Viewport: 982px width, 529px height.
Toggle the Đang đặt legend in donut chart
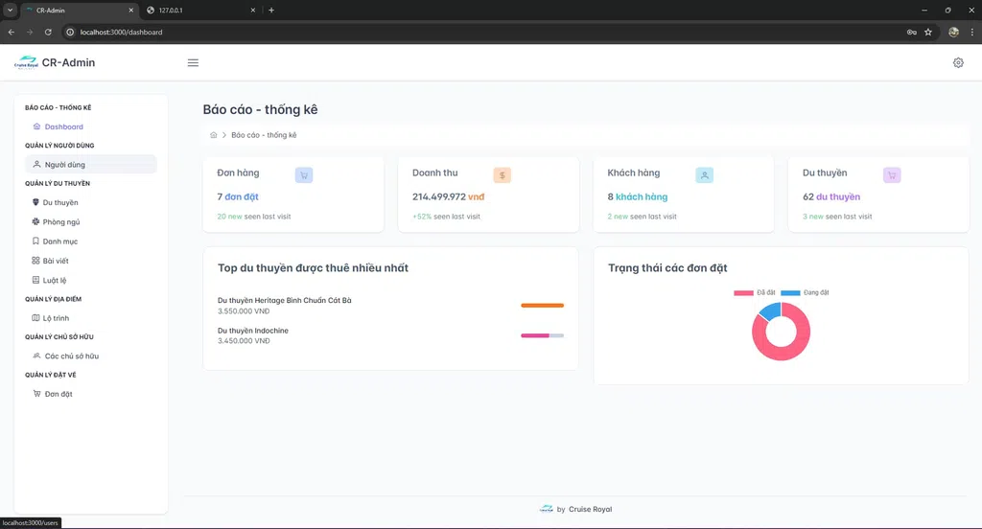[805, 292]
